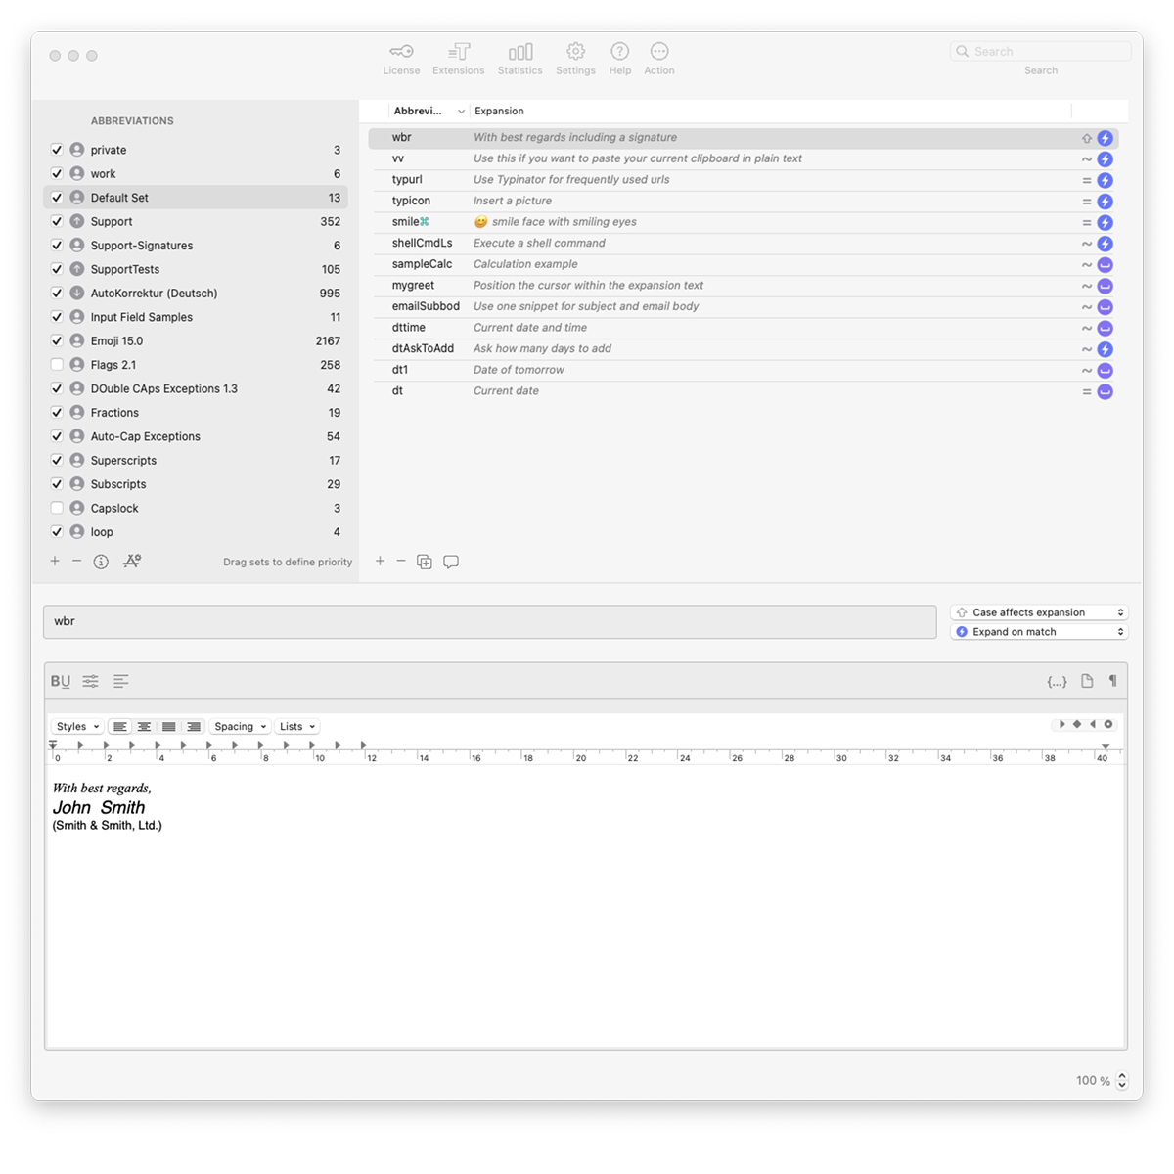The width and height of the screenshot is (1174, 1174).
Task: Select the DOuble CAps Exceptions 1.3 set
Action: [196, 388]
